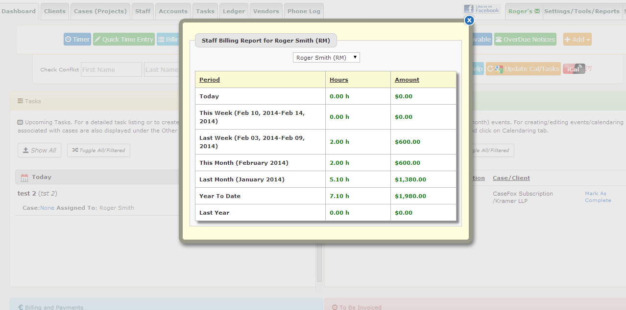626x310 pixels.
Task: Close the Staff Billing Report popup
Action: 469,20
